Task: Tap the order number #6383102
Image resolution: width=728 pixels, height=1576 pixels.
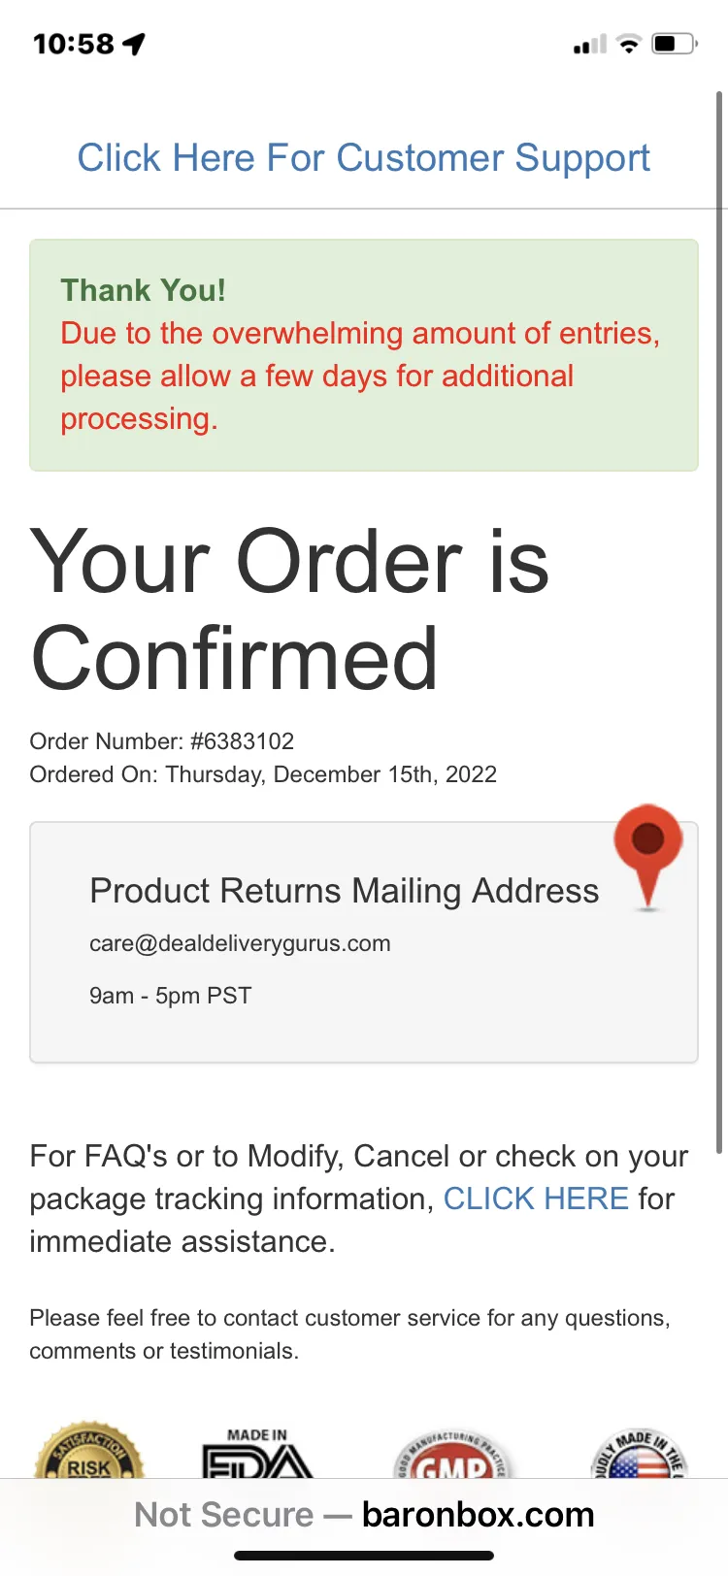Action: (243, 741)
